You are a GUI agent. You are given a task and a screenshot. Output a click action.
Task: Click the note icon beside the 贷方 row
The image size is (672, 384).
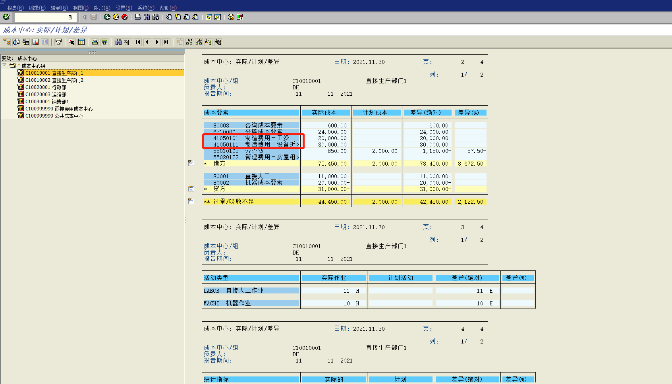[191, 189]
